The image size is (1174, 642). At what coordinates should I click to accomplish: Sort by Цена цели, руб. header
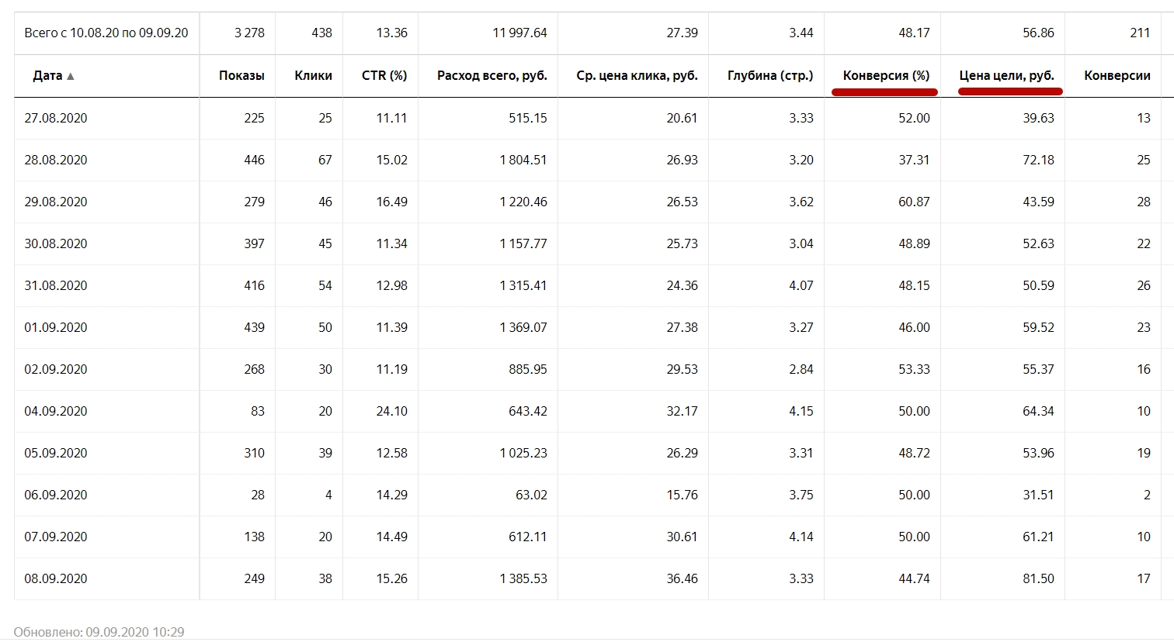pyautogui.click(x=1006, y=76)
